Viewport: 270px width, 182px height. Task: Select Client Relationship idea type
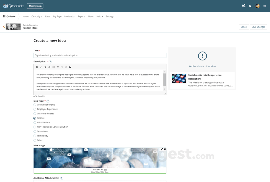click(35, 105)
